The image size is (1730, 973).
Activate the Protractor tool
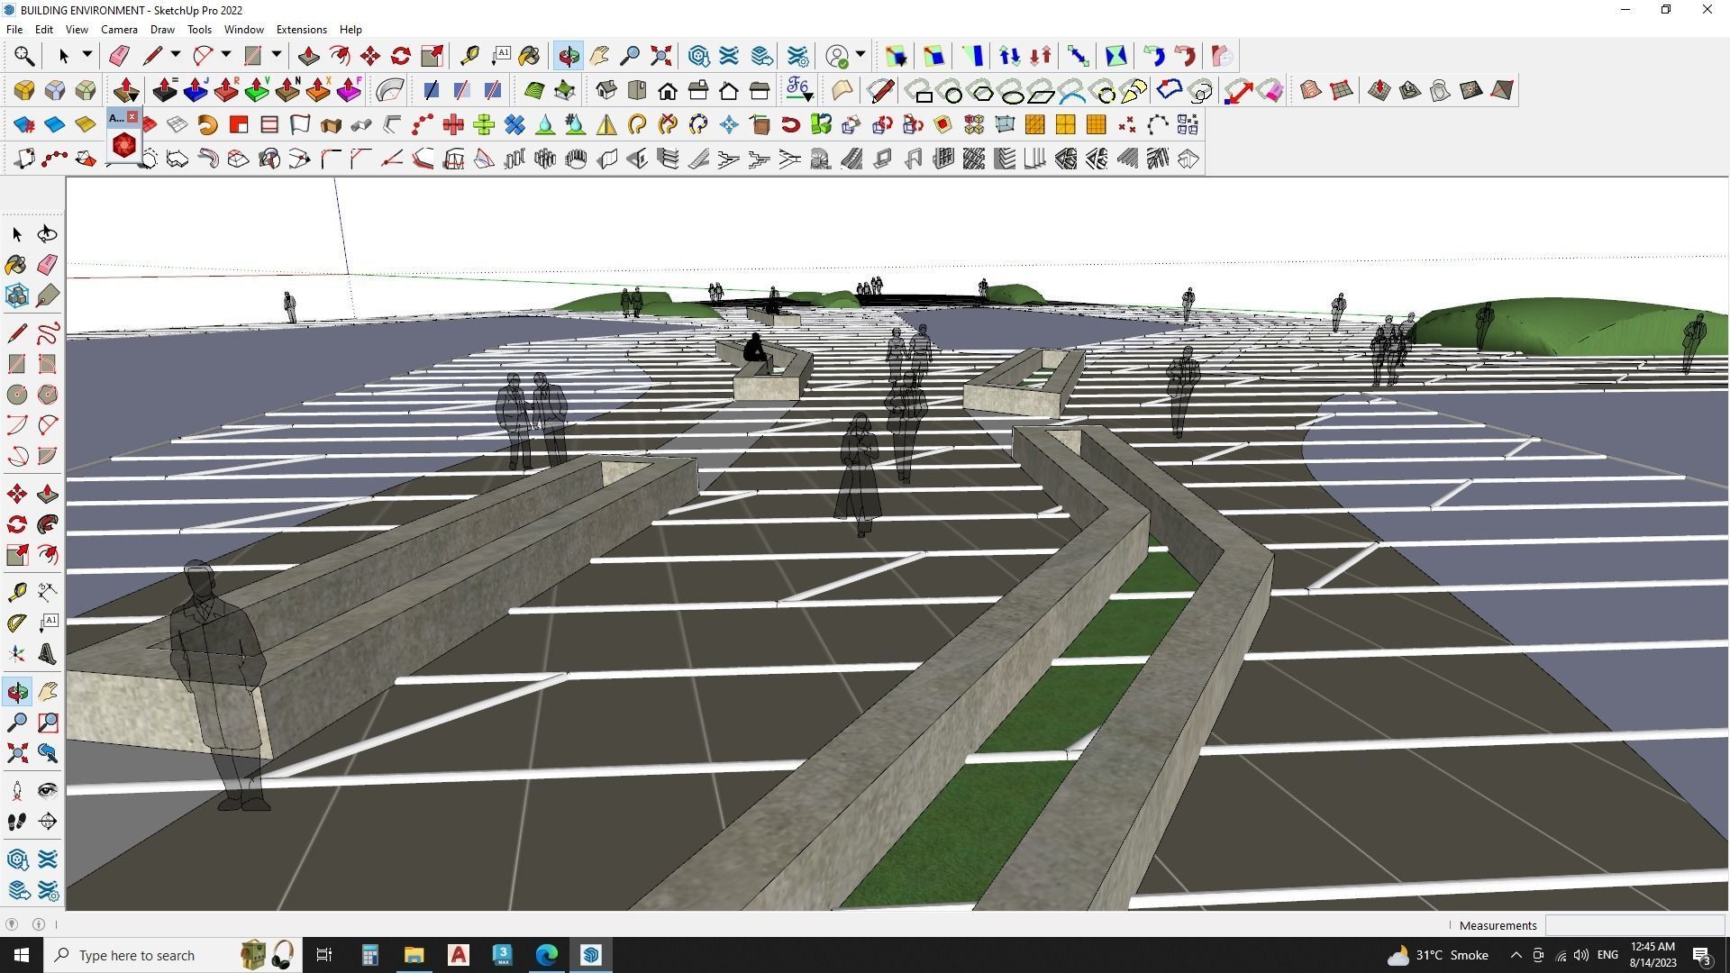(x=17, y=623)
